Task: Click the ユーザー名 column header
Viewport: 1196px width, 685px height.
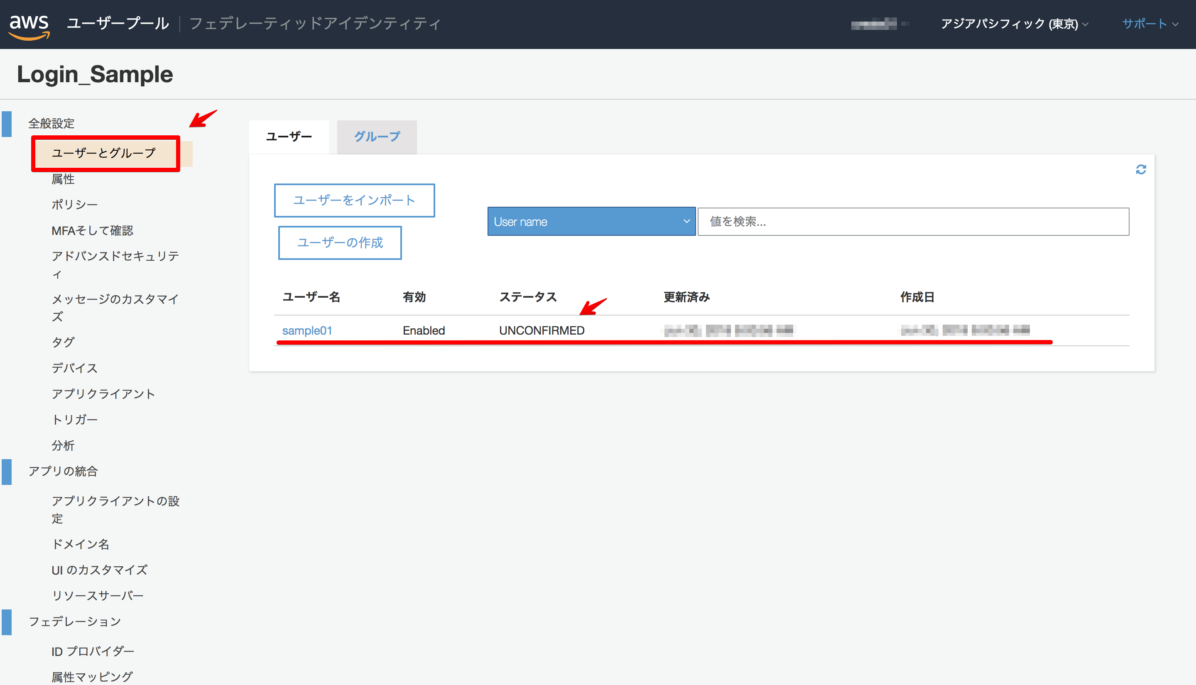Action: coord(311,297)
